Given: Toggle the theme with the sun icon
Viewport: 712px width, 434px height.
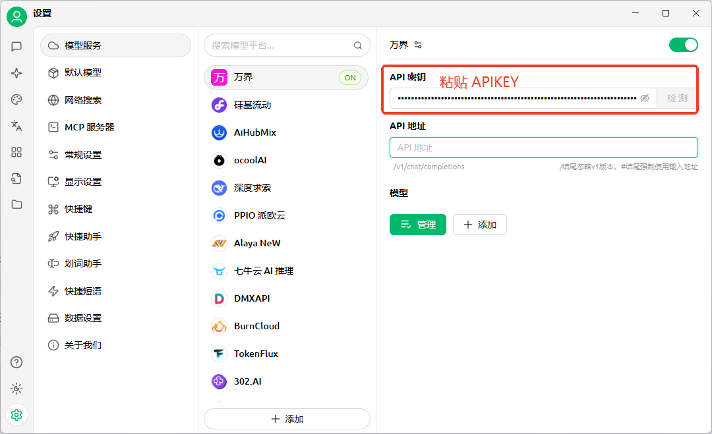Looking at the screenshot, I should pos(16,388).
